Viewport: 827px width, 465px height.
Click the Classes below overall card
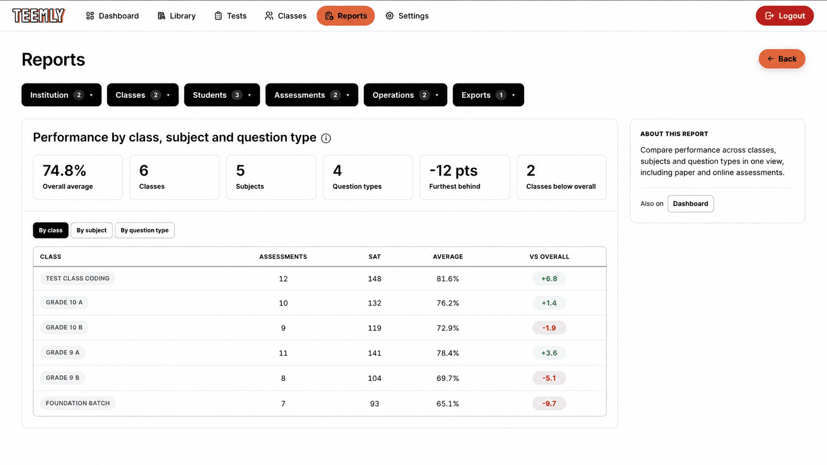[x=561, y=177]
